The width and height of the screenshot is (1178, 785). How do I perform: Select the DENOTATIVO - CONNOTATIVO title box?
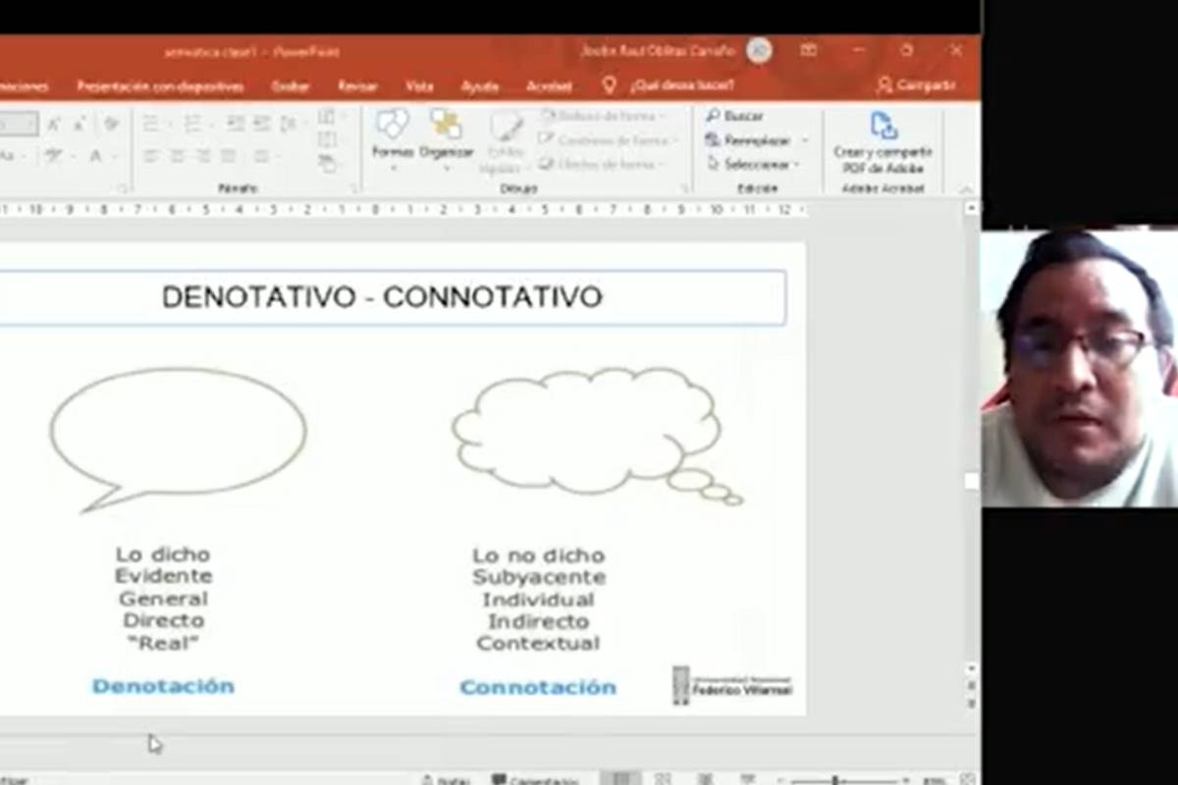(x=382, y=297)
